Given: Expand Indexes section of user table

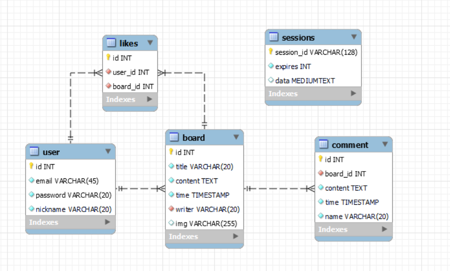Looking at the screenshot, I should [107, 222].
